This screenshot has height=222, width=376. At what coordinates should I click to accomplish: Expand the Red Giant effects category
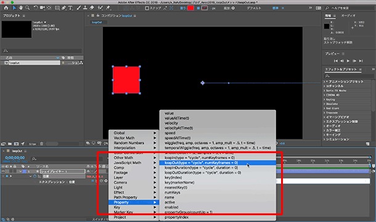coord(324,108)
